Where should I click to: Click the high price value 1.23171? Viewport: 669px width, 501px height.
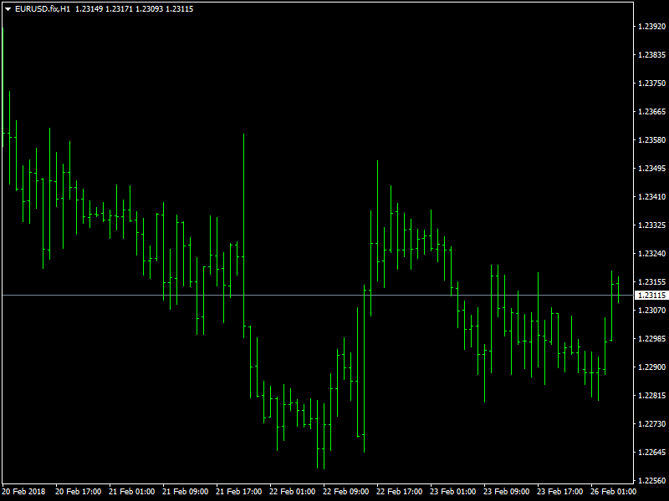pyautogui.click(x=119, y=9)
